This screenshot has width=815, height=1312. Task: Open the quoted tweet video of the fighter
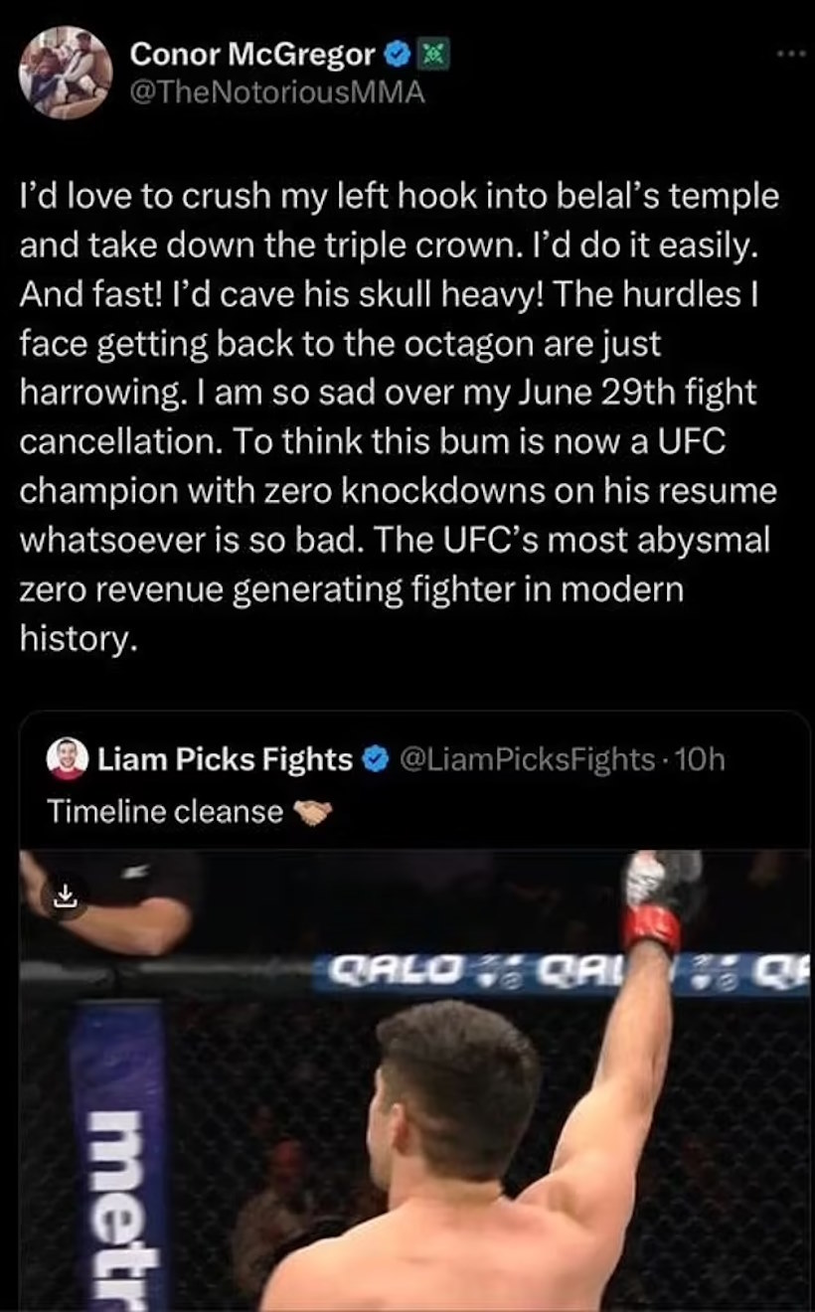coord(414,1080)
